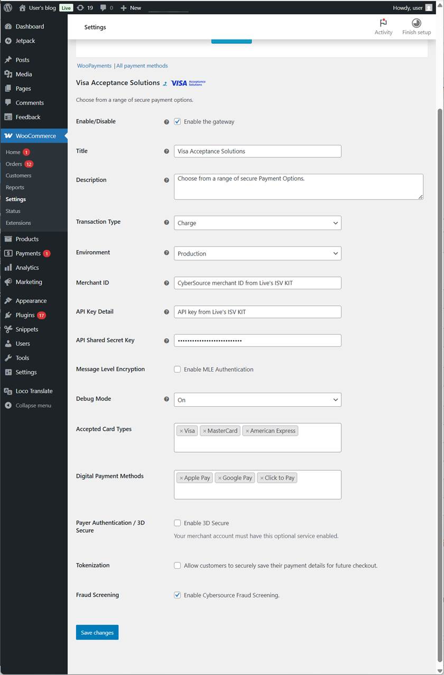
Task: Open Plugins in the sidebar menu
Action: click(x=25, y=315)
